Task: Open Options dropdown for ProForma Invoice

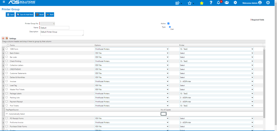Action: (x=132, y=122)
